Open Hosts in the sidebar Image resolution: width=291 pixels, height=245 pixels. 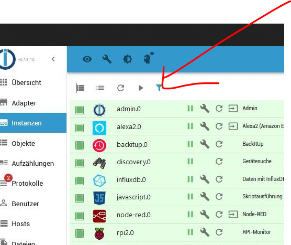click(20, 223)
